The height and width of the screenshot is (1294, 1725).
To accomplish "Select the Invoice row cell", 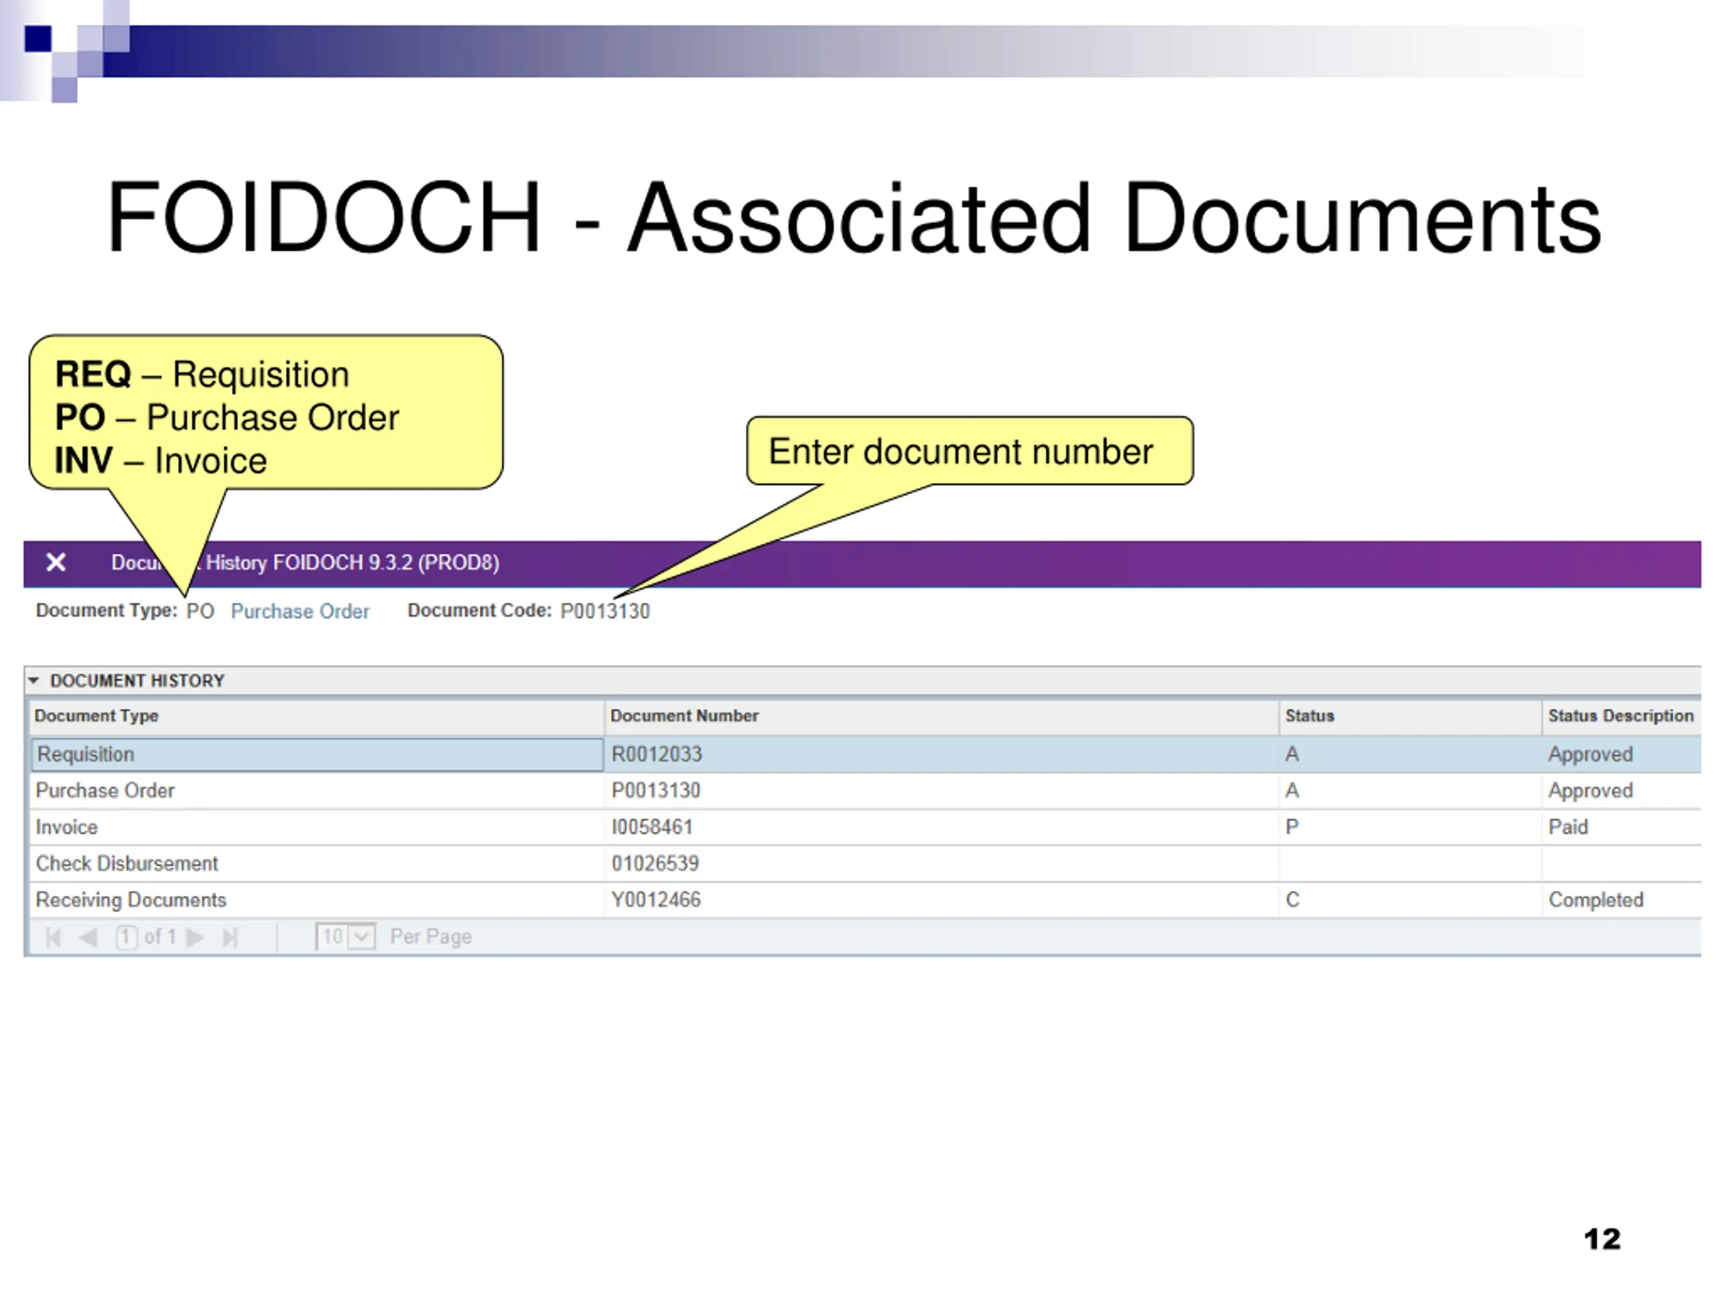I will (317, 827).
